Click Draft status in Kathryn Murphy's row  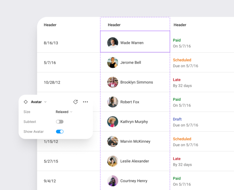(177, 119)
